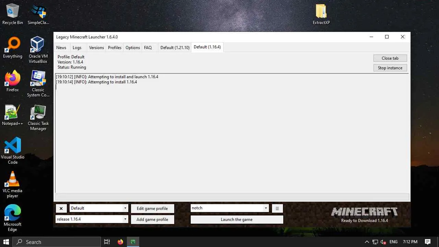Viewport: 439px width, 247px height.
Task: Select the Notepad++ desktop icon
Action: 13,115
